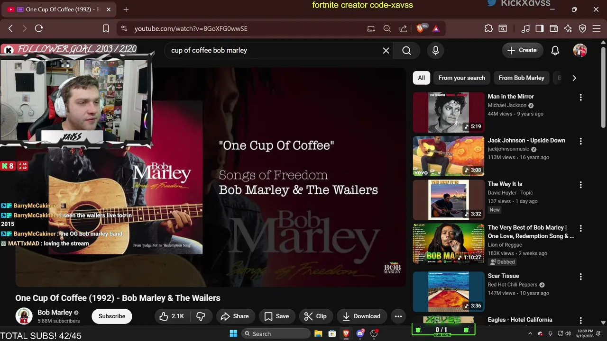Dislike the video with thumbs down
The image size is (607, 341).
coord(201,316)
